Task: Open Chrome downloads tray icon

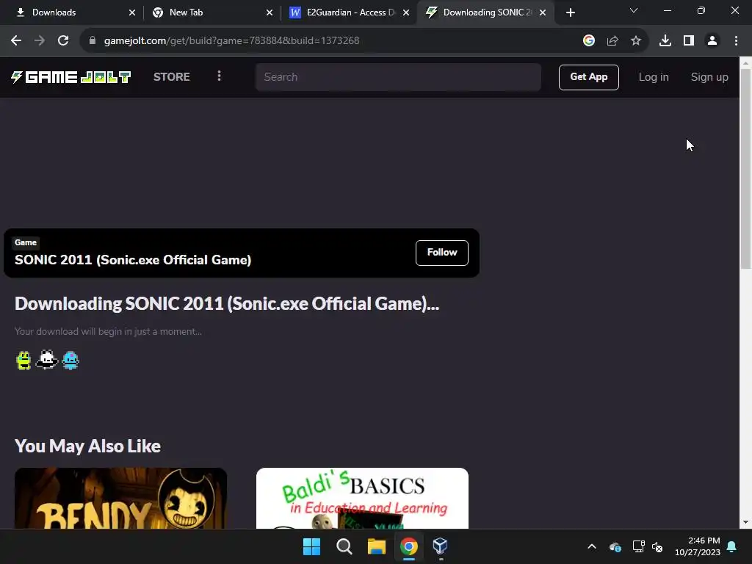Action: (665, 40)
